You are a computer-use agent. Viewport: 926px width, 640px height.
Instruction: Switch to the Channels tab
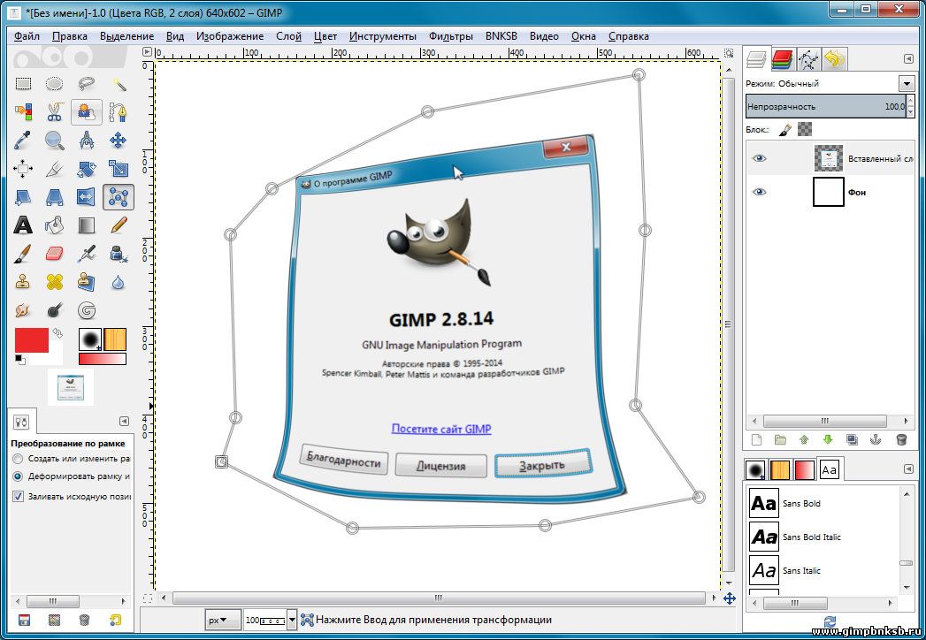point(782,59)
